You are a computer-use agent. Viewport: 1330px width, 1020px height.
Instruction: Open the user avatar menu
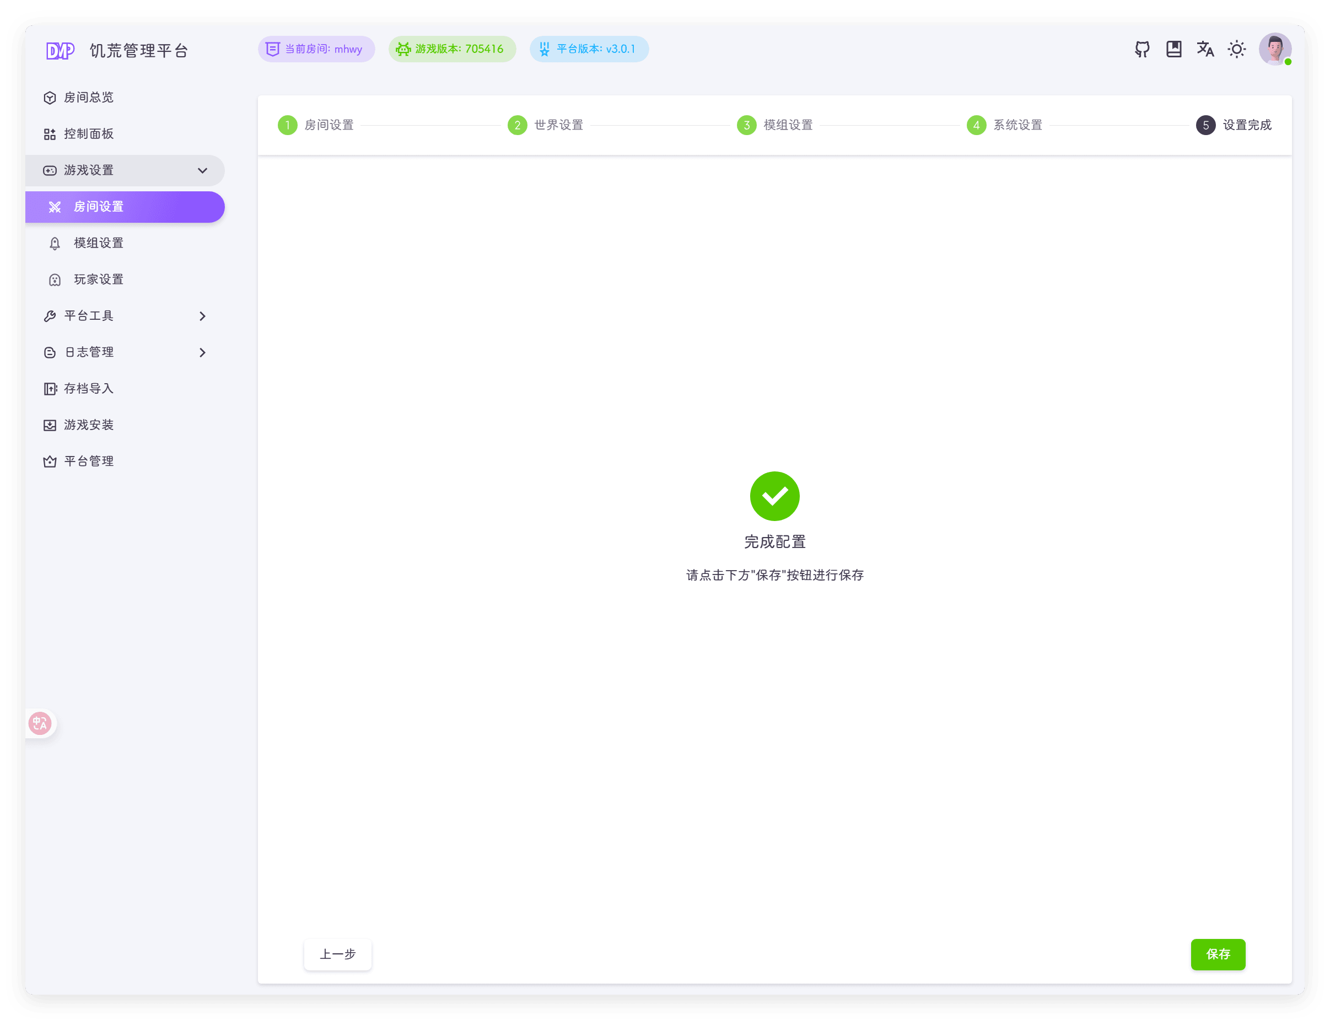pos(1274,49)
